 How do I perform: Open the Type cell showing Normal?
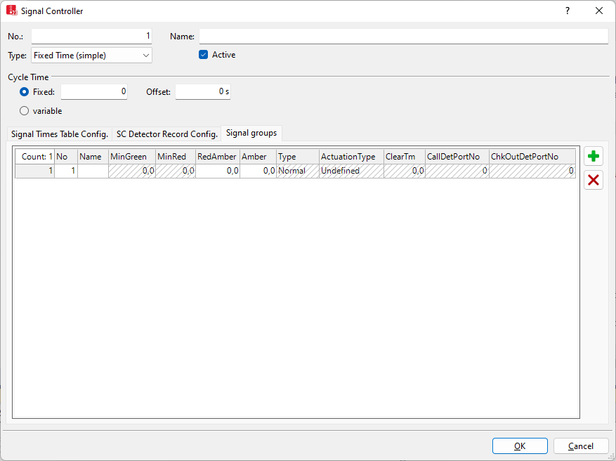coord(297,171)
